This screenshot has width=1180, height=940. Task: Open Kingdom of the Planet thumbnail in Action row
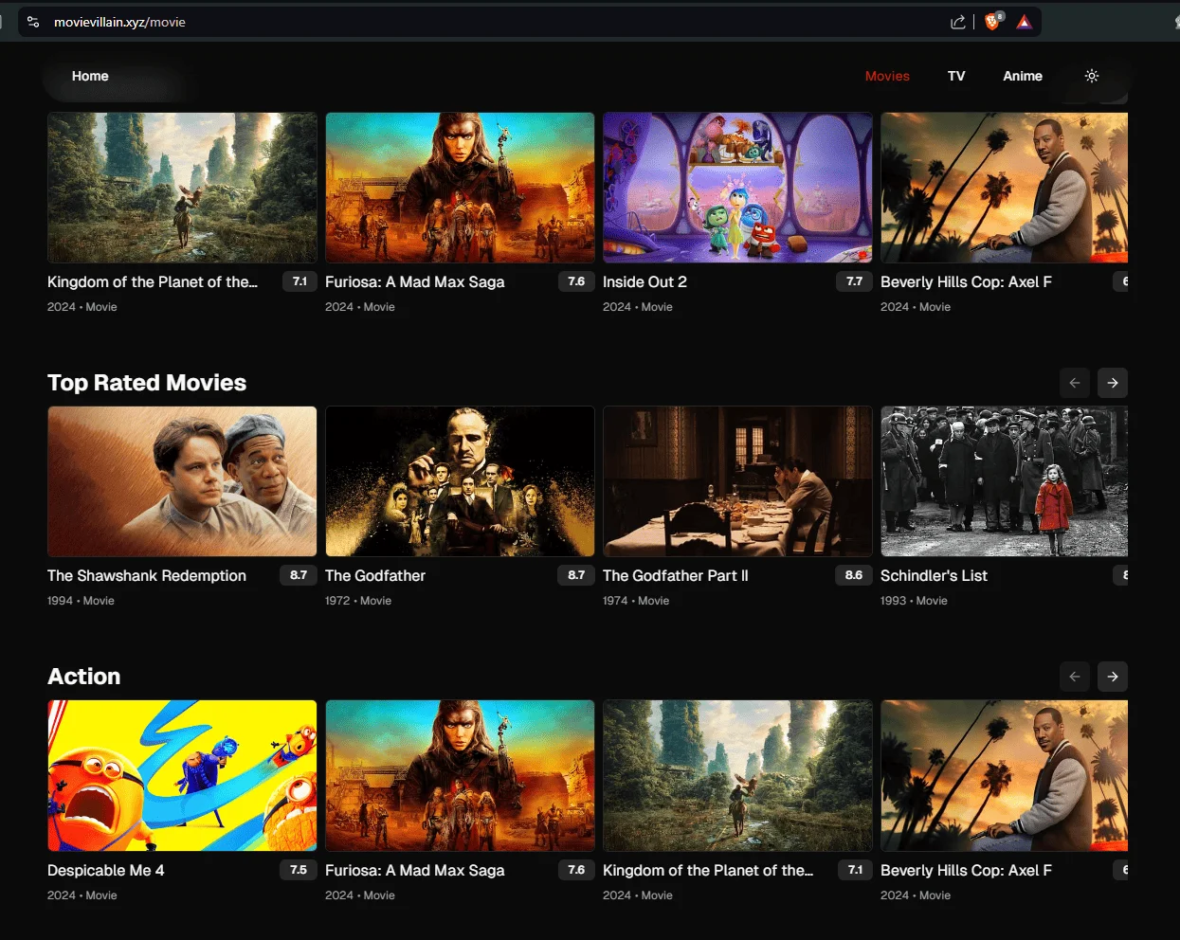(737, 775)
